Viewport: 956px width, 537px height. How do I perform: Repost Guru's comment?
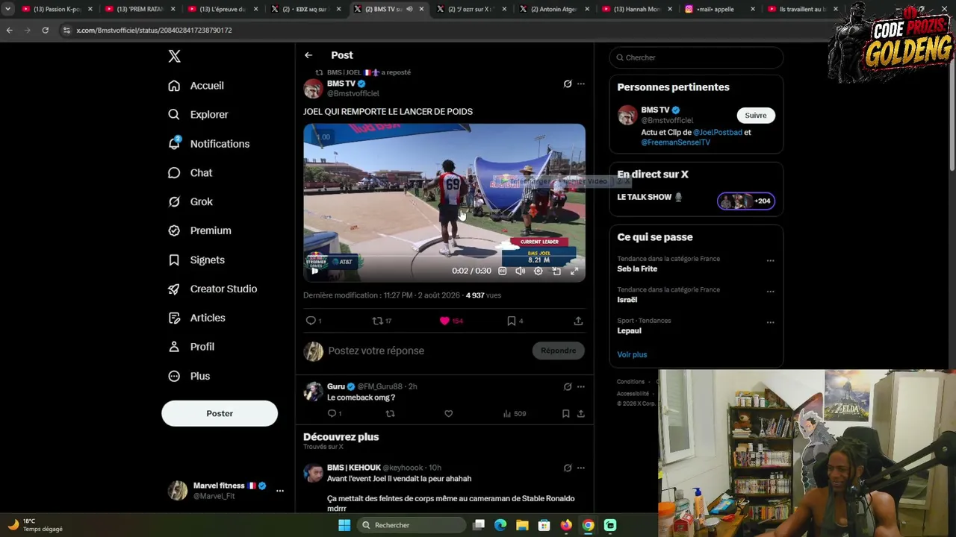pyautogui.click(x=390, y=414)
